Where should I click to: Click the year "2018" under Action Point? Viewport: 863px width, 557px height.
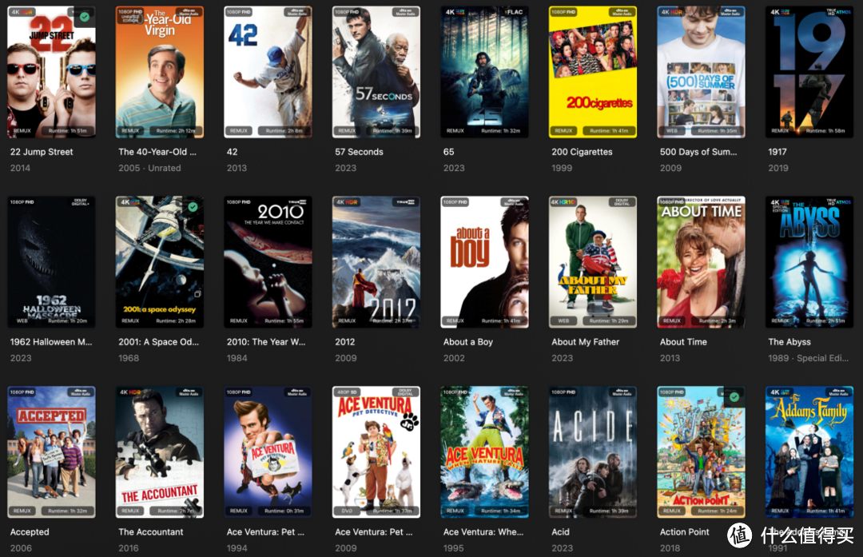(x=670, y=547)
